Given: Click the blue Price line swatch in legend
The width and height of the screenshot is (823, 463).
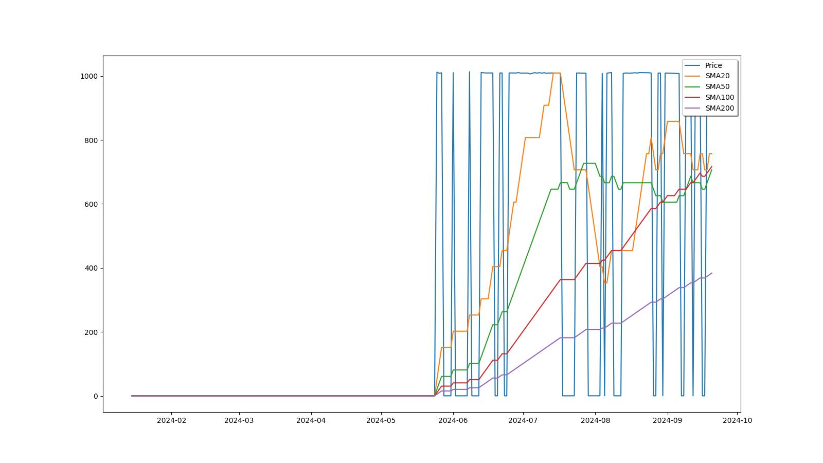Looking at the screenshot, I should point(693,65).
